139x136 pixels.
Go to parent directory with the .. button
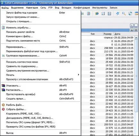pyautogui.click(x=136, y=26)
